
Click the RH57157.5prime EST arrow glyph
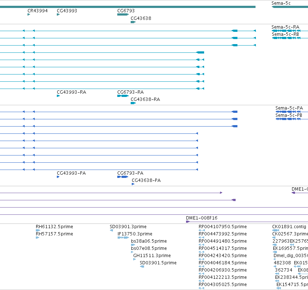coord(37,238)
